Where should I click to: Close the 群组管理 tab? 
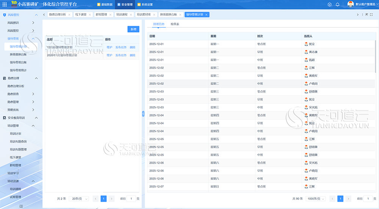click(110, 15)
